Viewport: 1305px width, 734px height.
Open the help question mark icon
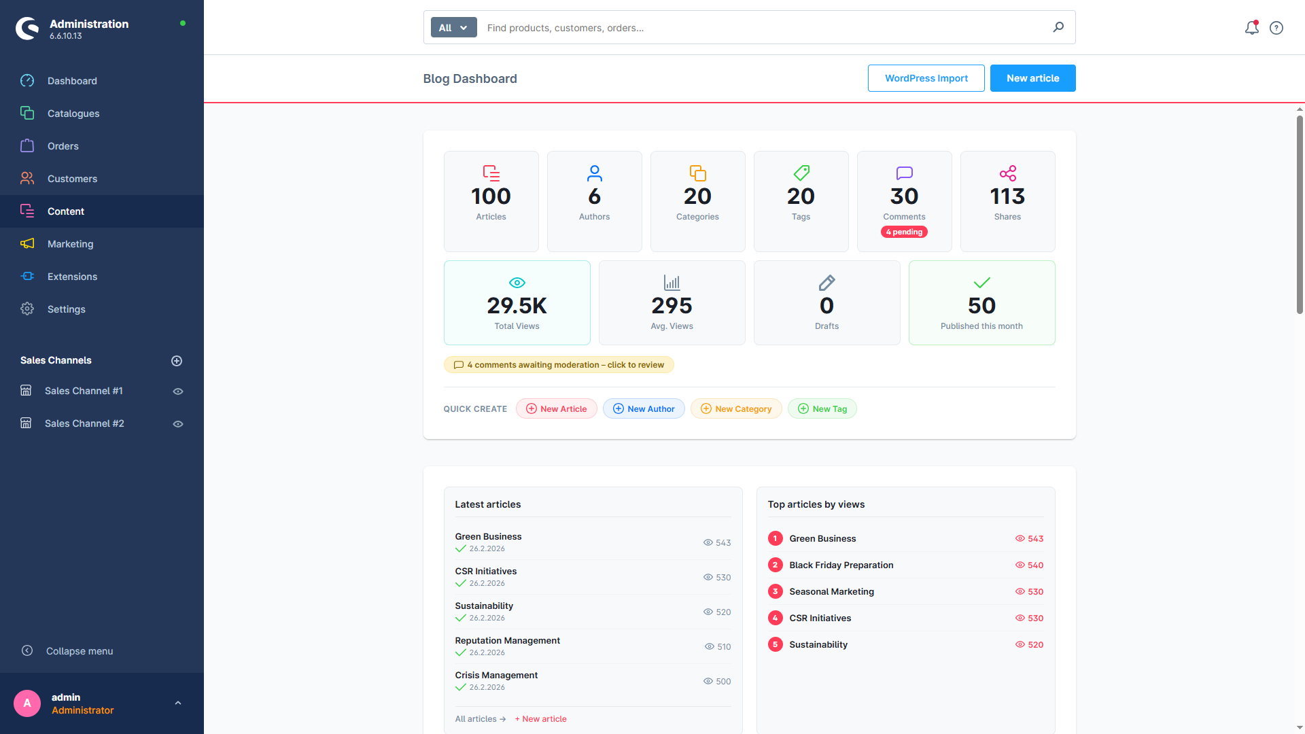(x=1276, y=28)
